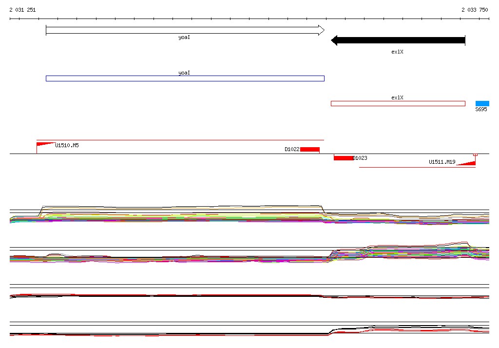Click the end coordinate 2 033 750

point(475,10)
